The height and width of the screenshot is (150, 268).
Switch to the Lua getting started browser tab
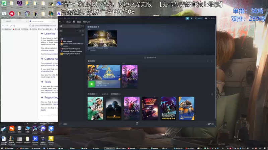[40, 21]
